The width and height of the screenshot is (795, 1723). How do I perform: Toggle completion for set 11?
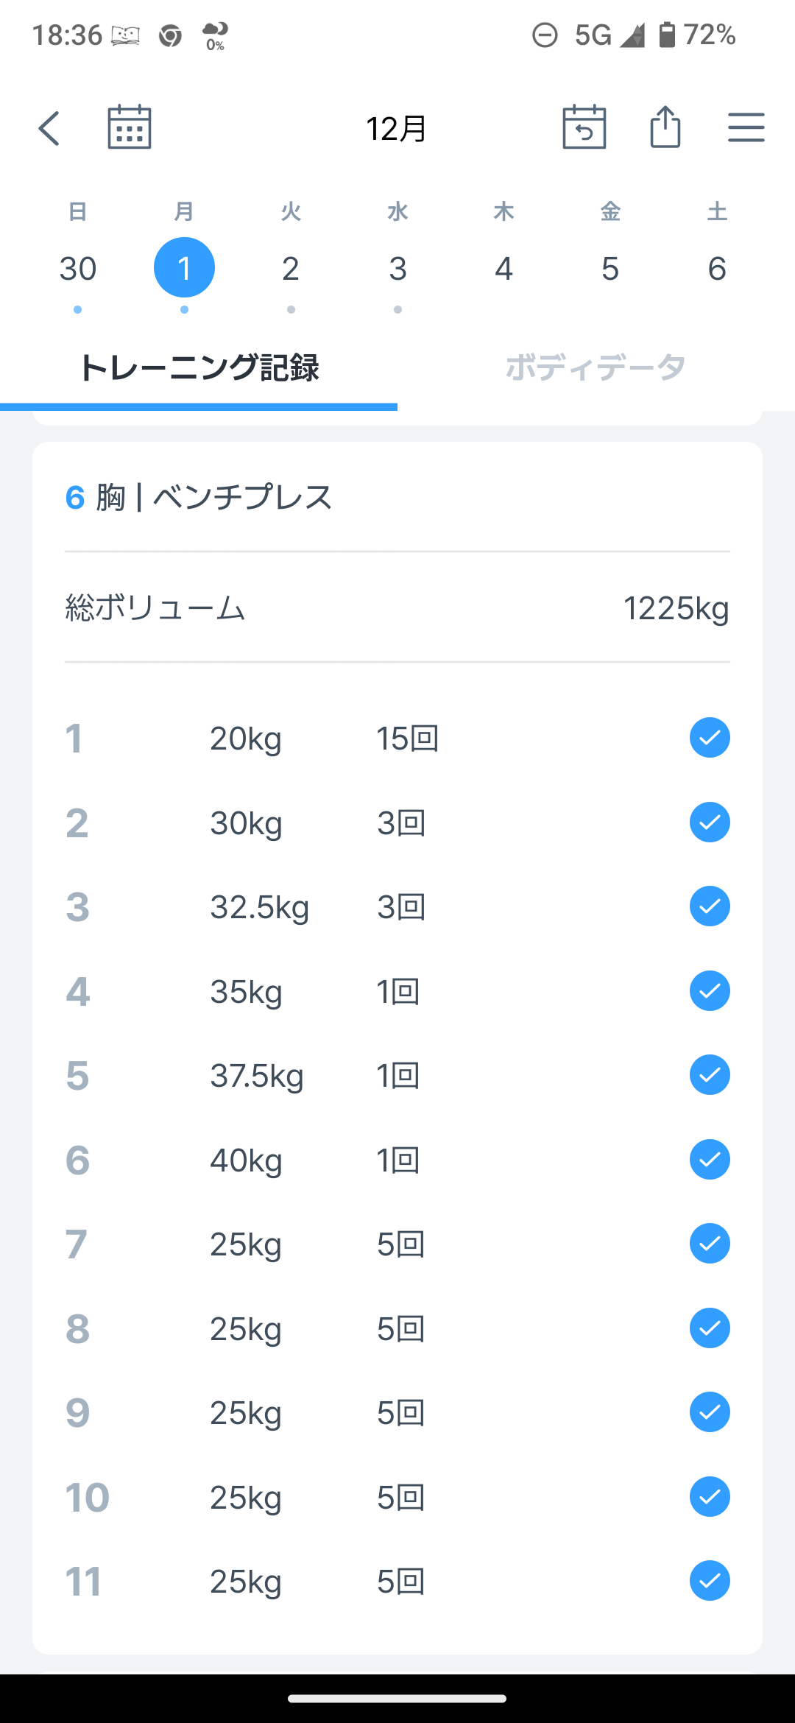pos(710,1581)
